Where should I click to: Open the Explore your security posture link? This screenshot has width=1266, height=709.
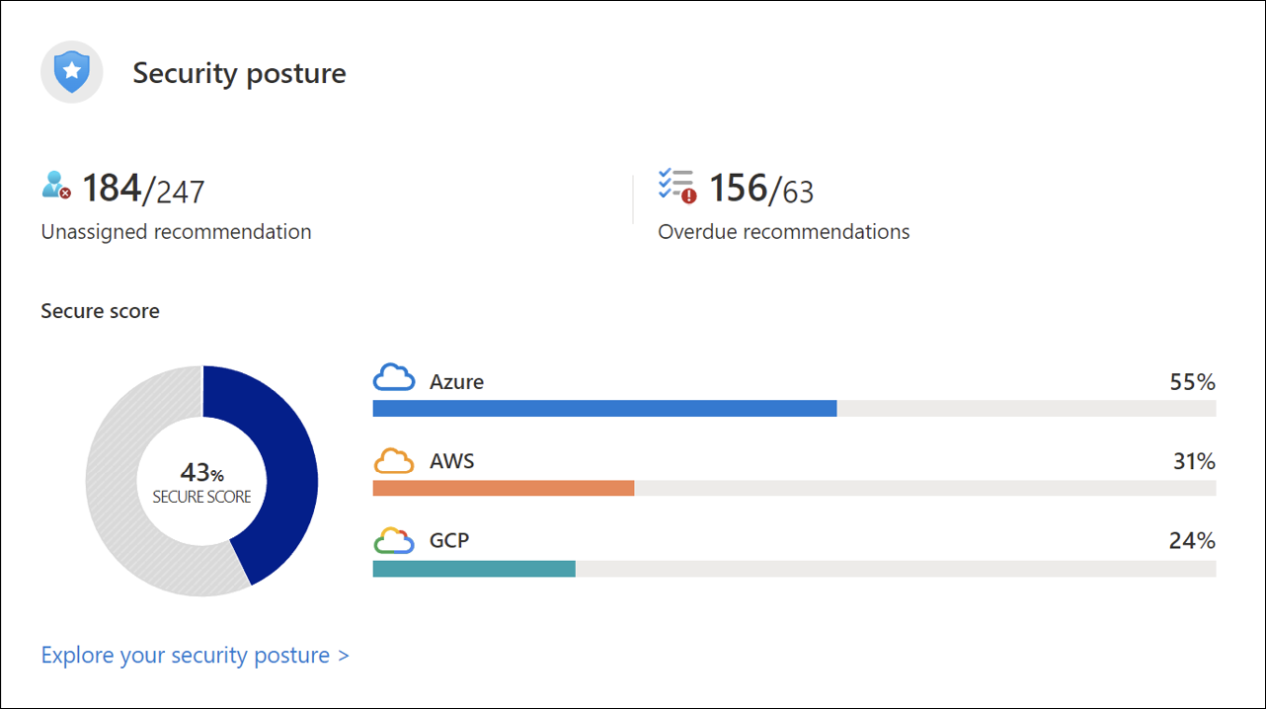[x=196, y=655]
